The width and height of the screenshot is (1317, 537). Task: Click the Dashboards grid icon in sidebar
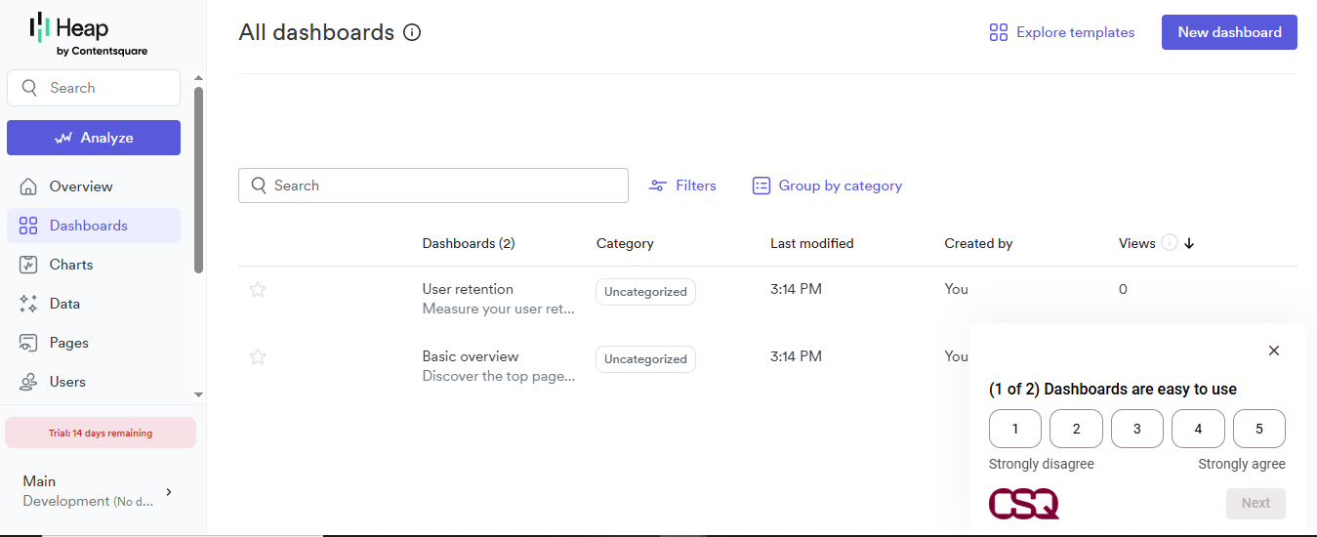[28, 226]
